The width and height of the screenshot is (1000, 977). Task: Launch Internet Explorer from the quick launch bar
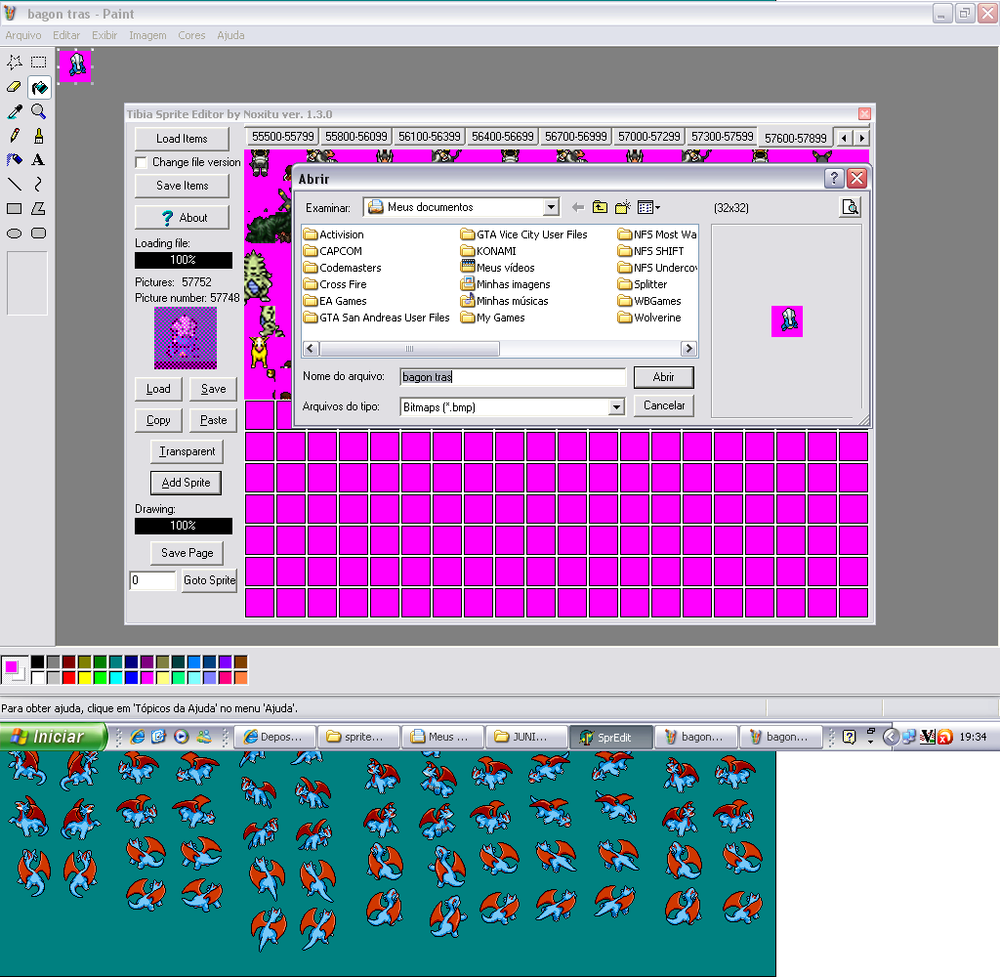pos(137,737)
